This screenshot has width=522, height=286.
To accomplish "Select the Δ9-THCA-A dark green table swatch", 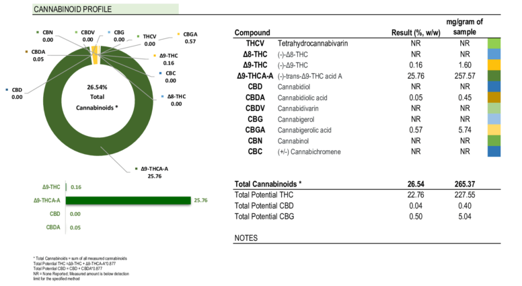I will 494,76.
